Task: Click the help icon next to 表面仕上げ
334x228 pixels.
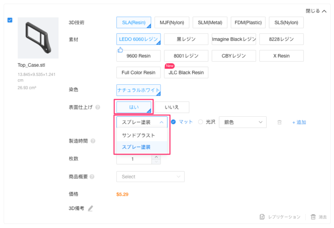Action: [98, 108]
